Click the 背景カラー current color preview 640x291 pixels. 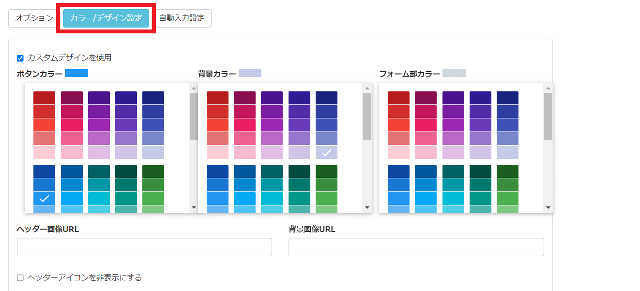pyautogui.click(x=250, y=73)
